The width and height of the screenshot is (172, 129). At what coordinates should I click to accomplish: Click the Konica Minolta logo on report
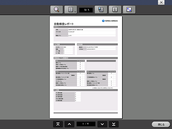pos(110,21)
